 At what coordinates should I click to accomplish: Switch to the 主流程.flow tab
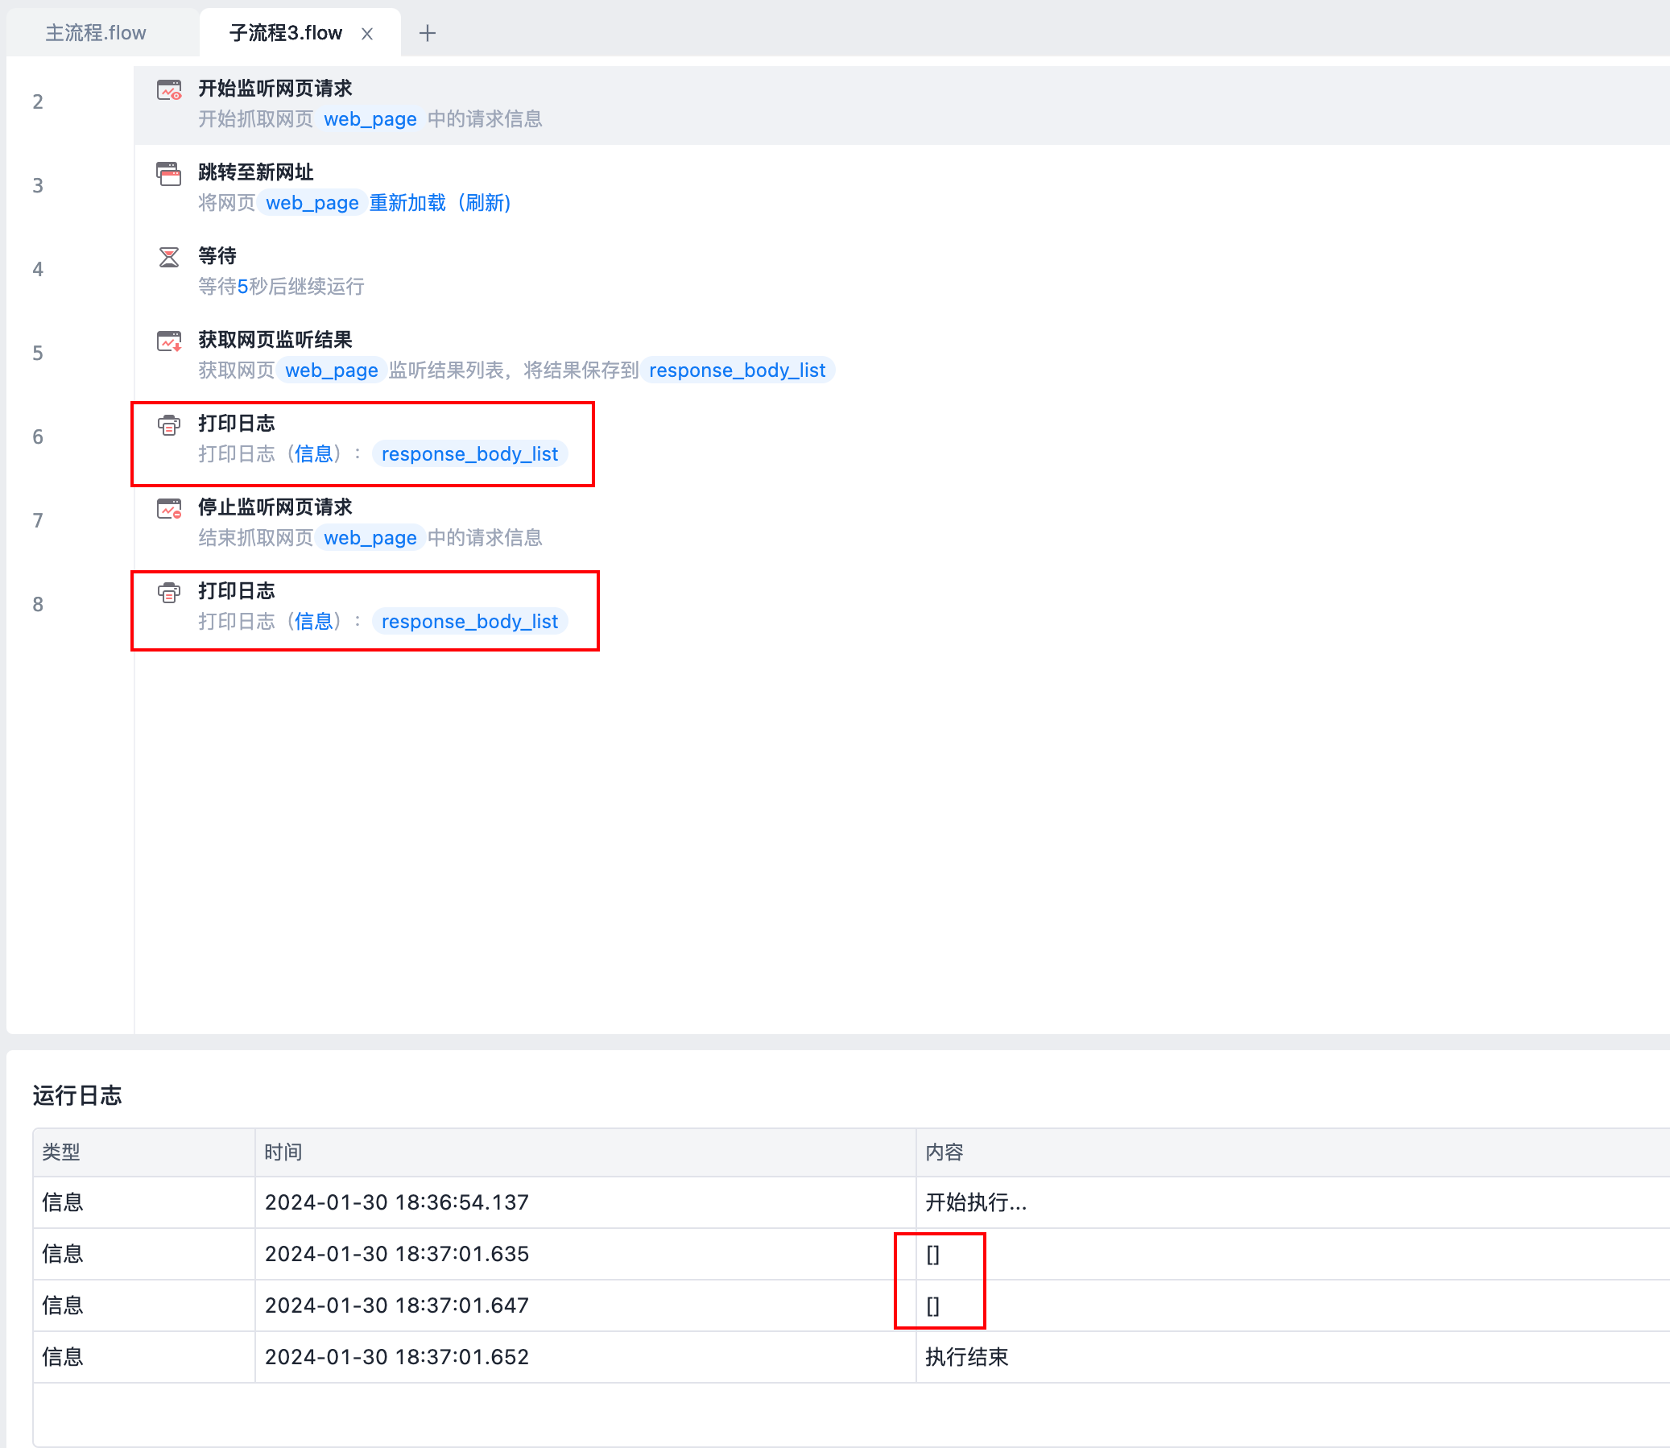[x=95, y=33]
